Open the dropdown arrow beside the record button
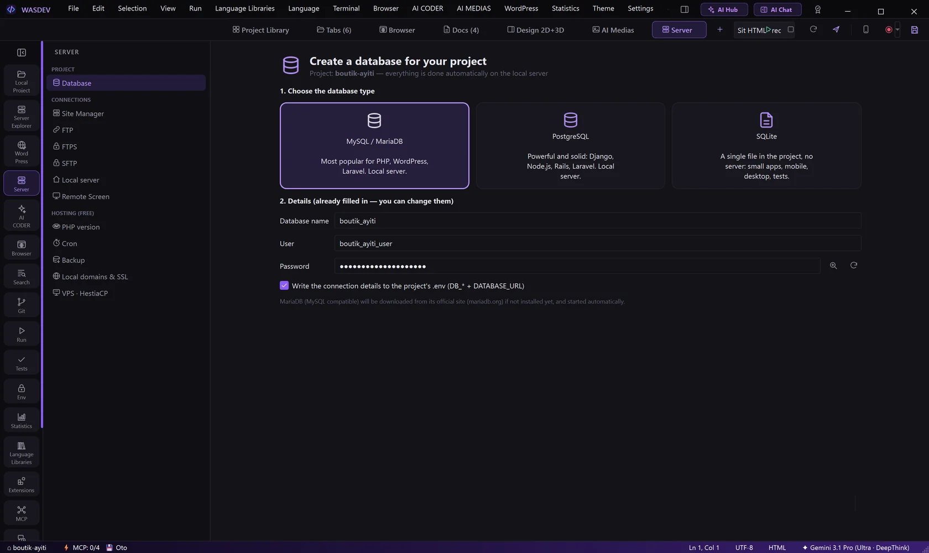This screenshot has width=929, height=553. point(897,30)
